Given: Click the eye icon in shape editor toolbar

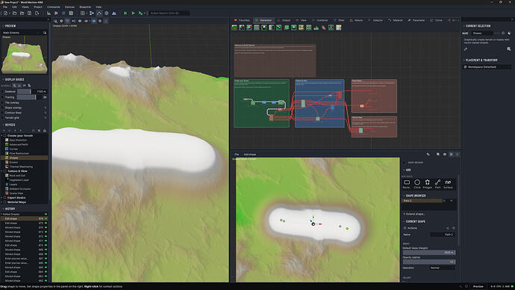Looking at the screenshot, I should click(445, 154).
